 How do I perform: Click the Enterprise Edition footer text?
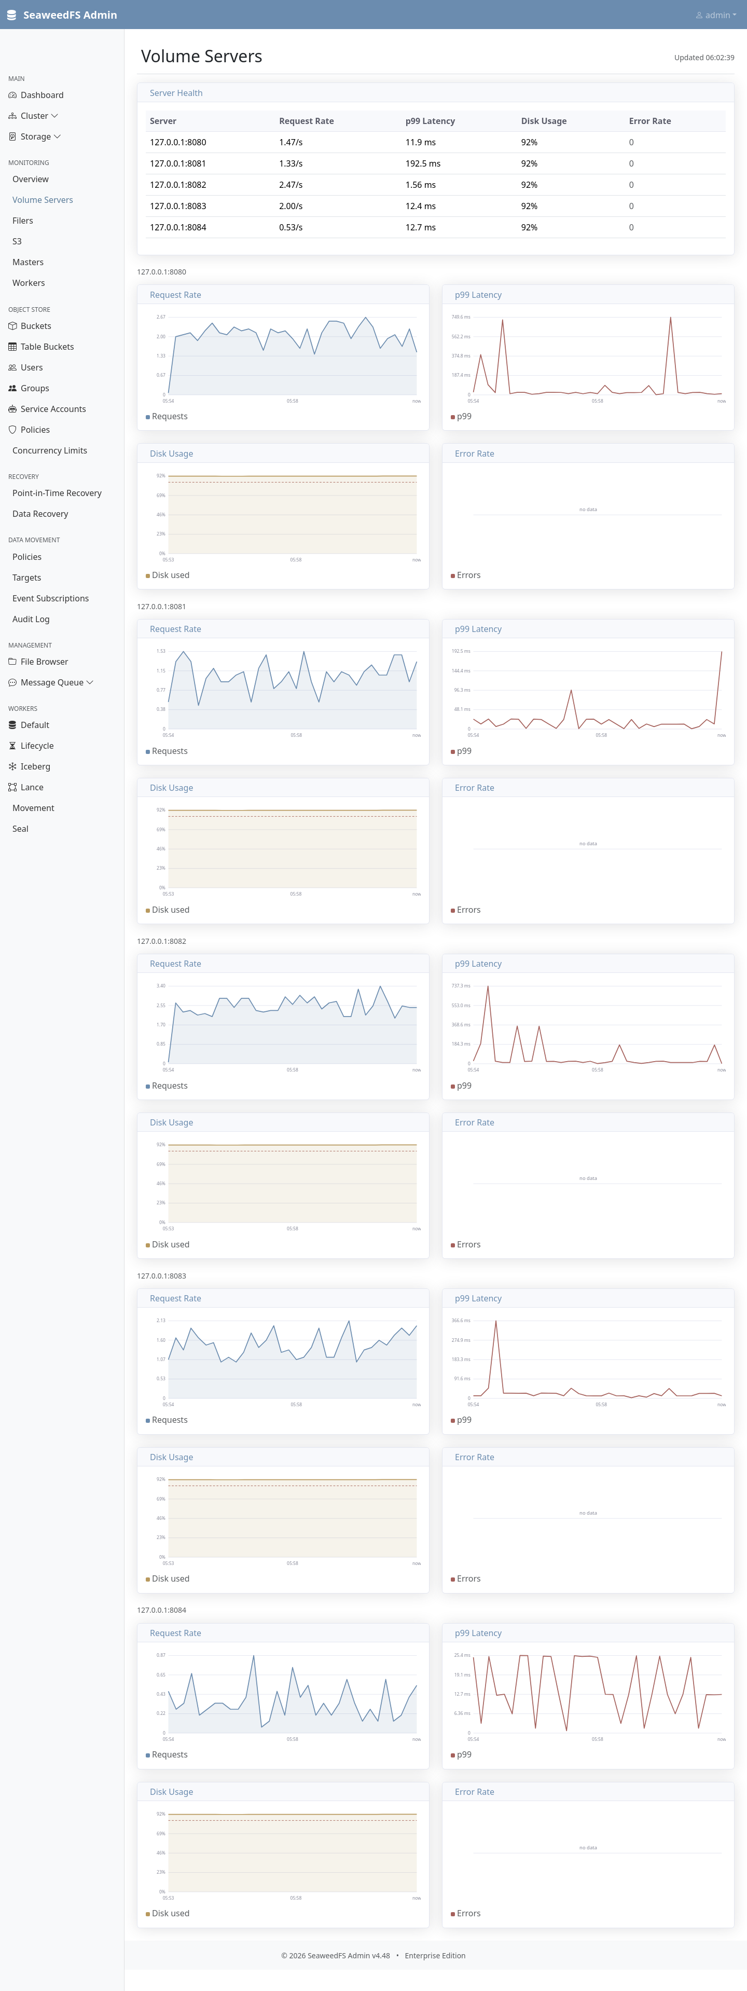coord(435,1955)
